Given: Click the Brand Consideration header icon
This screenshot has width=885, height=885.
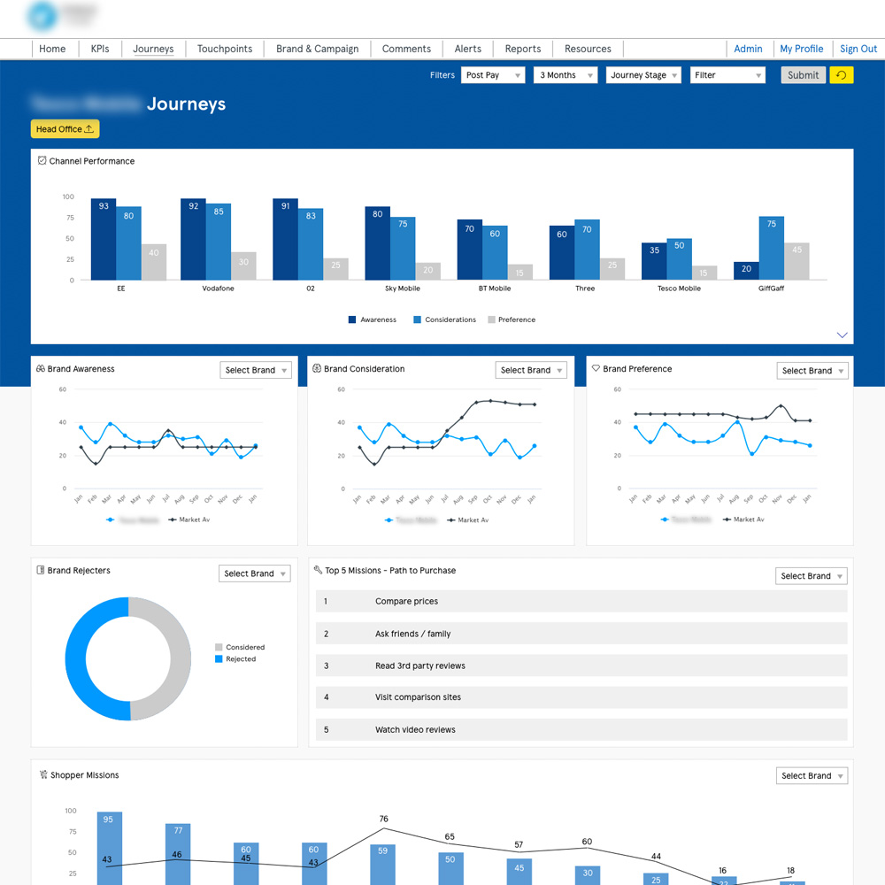Looking at the screenshot, I should click(317, 368).
